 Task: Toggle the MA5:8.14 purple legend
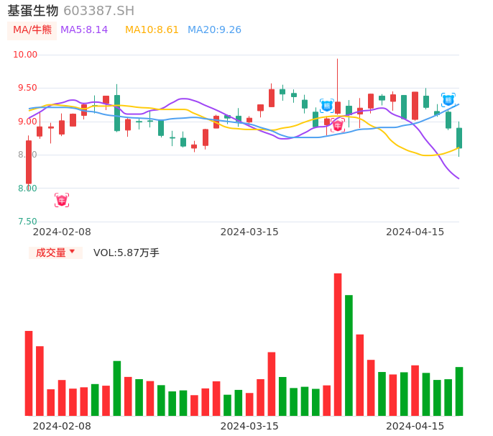tap(84, 29)
